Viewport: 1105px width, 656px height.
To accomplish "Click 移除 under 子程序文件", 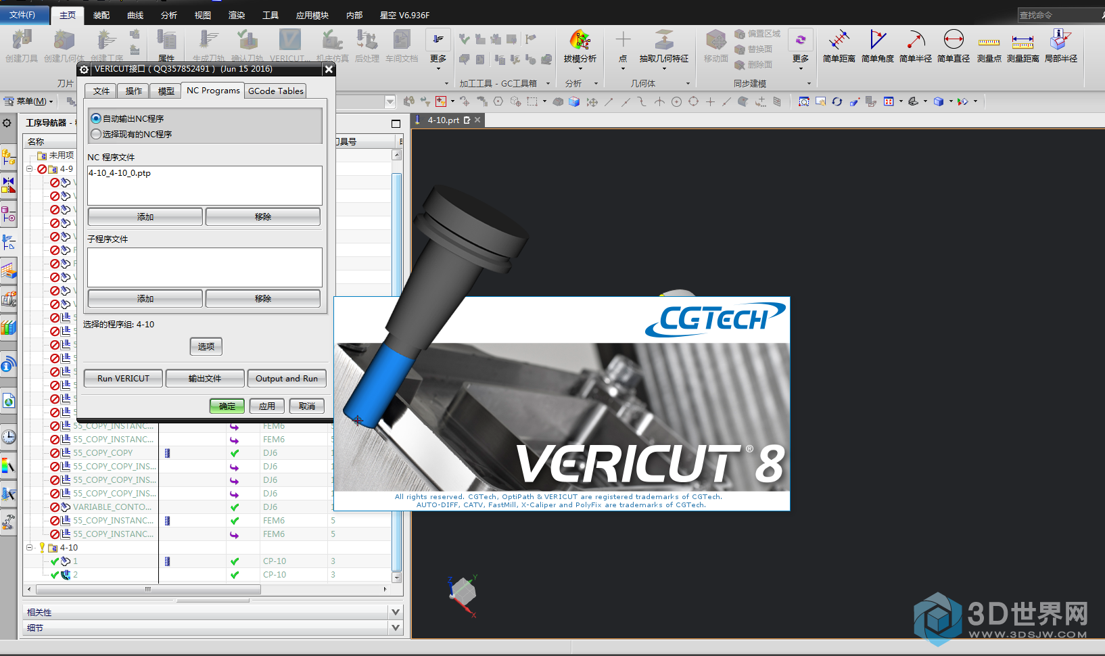I will coord(263,298).
